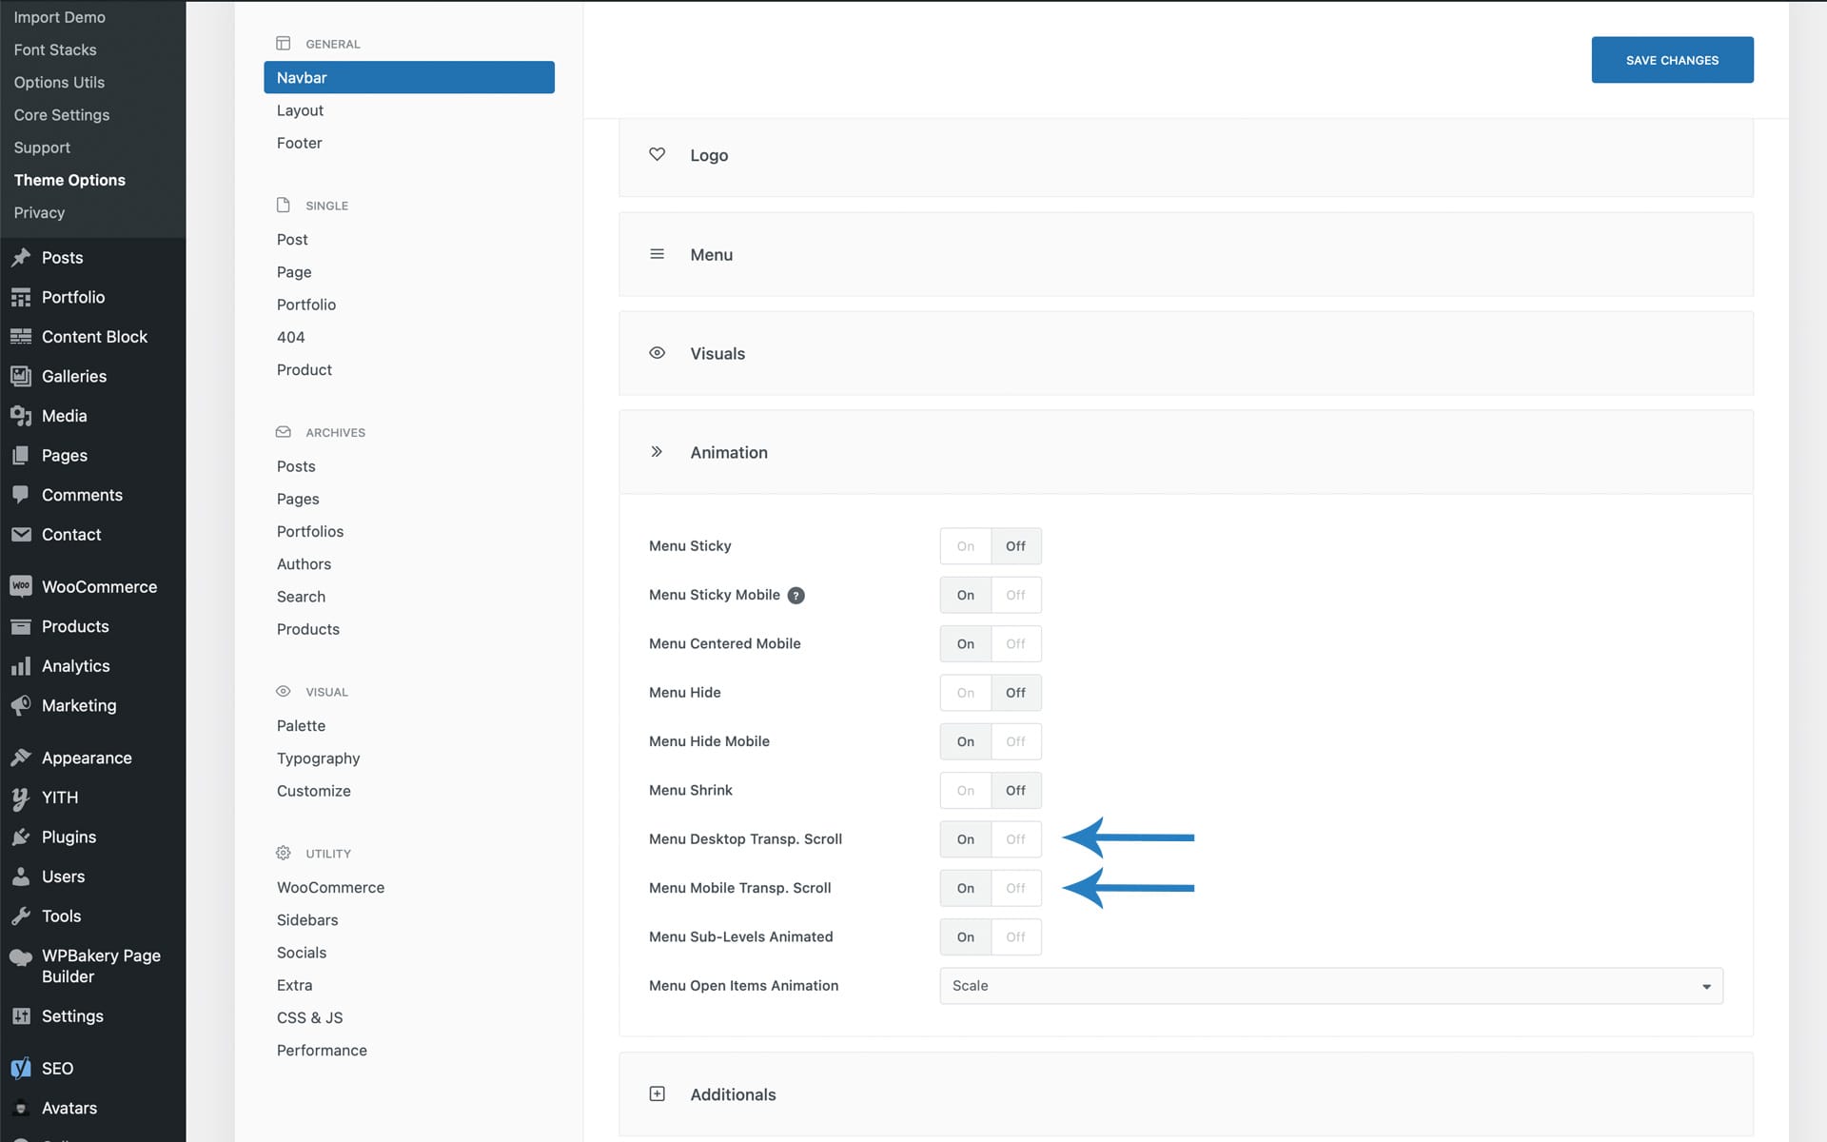Click the WooCommerce icon in admin sidebar
Viewport: 1827px width, 1142px height.
pyautogui.click(x=21, y=586)
